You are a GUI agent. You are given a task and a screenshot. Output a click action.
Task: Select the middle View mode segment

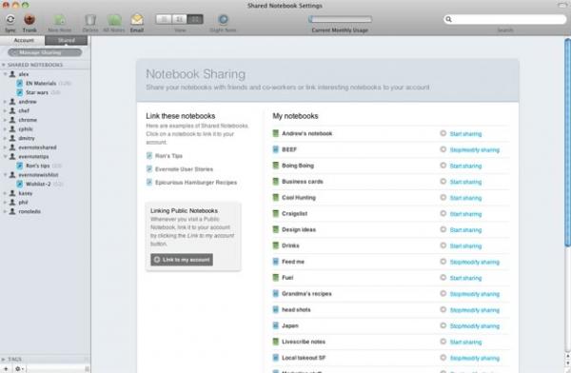coord(180,19)
